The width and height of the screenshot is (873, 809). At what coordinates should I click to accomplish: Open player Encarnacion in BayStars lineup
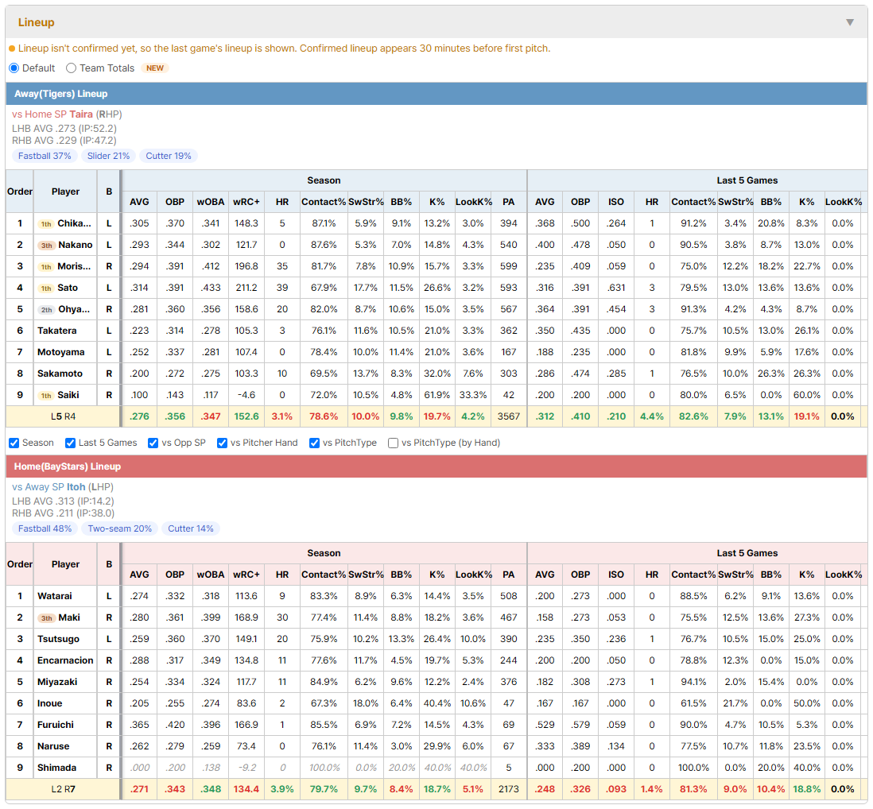pos(65,660)
